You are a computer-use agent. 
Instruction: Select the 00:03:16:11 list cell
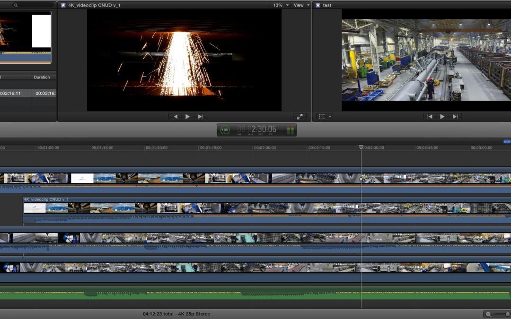pyautogui.click(x=11, y=94)
